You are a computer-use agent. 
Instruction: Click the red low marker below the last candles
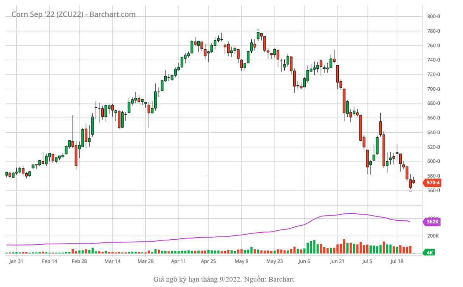410,191
